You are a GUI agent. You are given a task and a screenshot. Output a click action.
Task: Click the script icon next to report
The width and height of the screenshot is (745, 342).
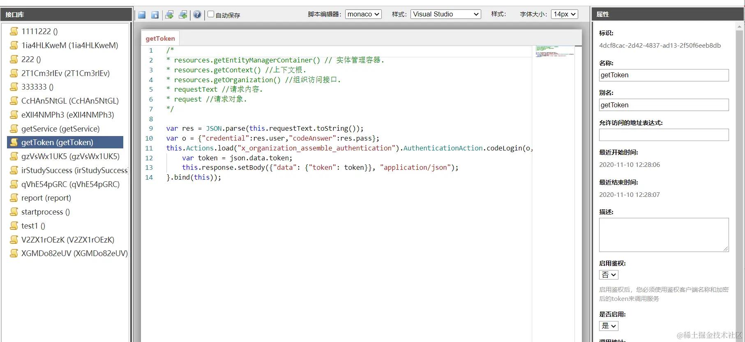pos(14,198)
